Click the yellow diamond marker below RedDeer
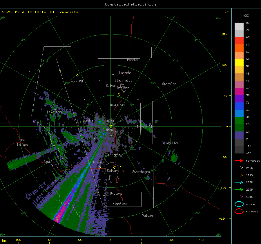Screen dimensions: 261x244 click(x=119, y=94)
